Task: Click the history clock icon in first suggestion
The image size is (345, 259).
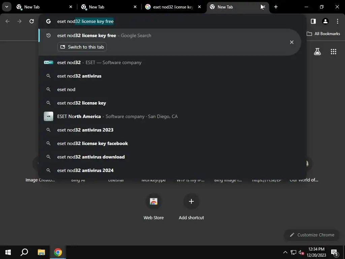Action: (x=49, y=35)
